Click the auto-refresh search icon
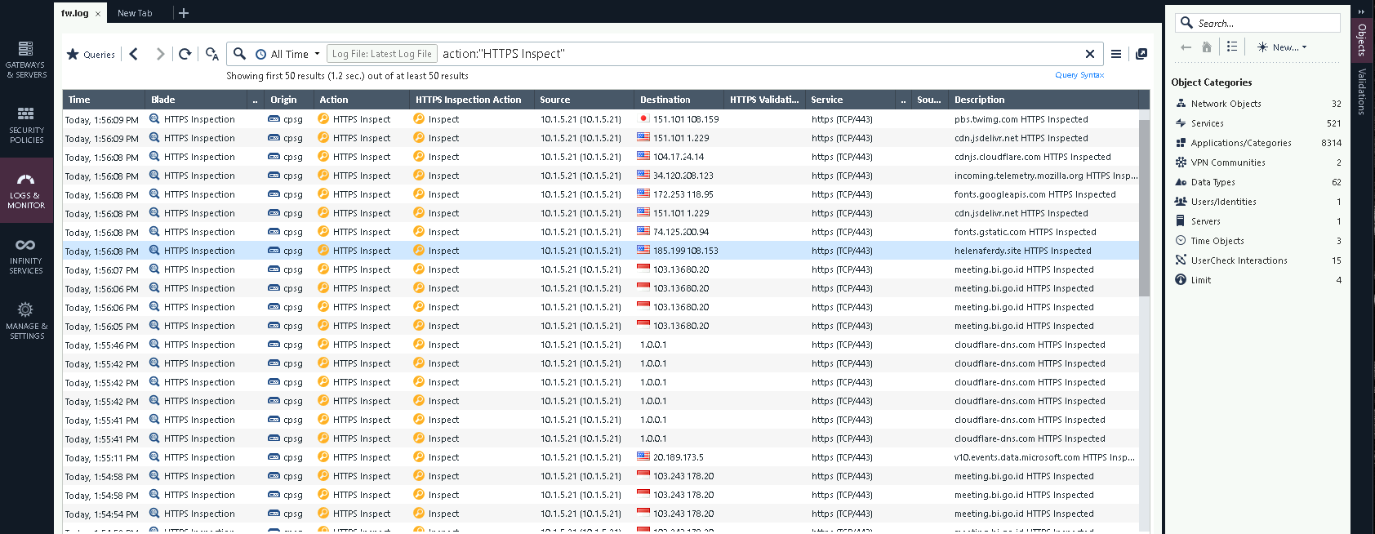The width and height of the screenshot is (1375, 534). [212, 54]
